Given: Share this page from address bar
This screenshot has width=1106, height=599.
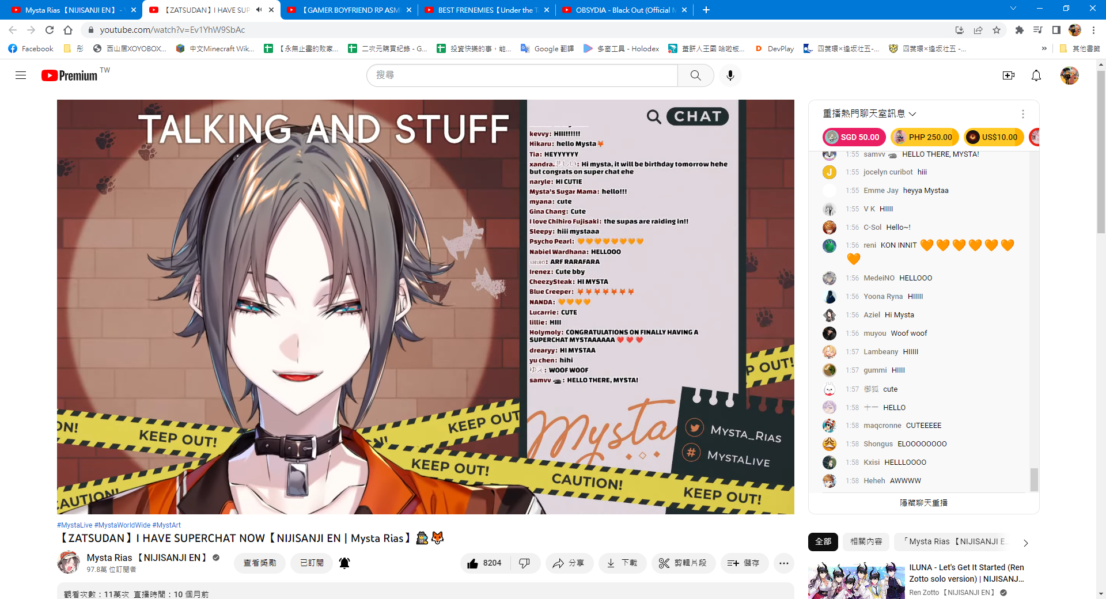Looking at the screenshot, I should [x=978, y=30].
